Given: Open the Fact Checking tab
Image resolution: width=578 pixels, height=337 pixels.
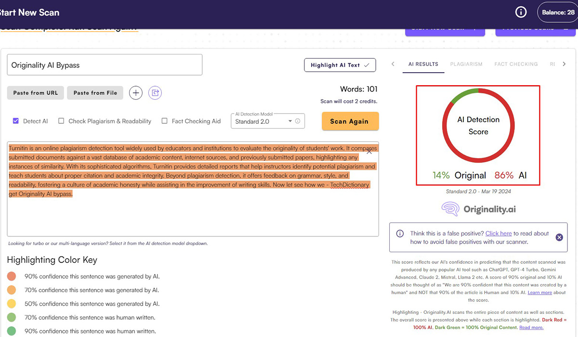Looking at the screenshot, I should pos(516,64).
